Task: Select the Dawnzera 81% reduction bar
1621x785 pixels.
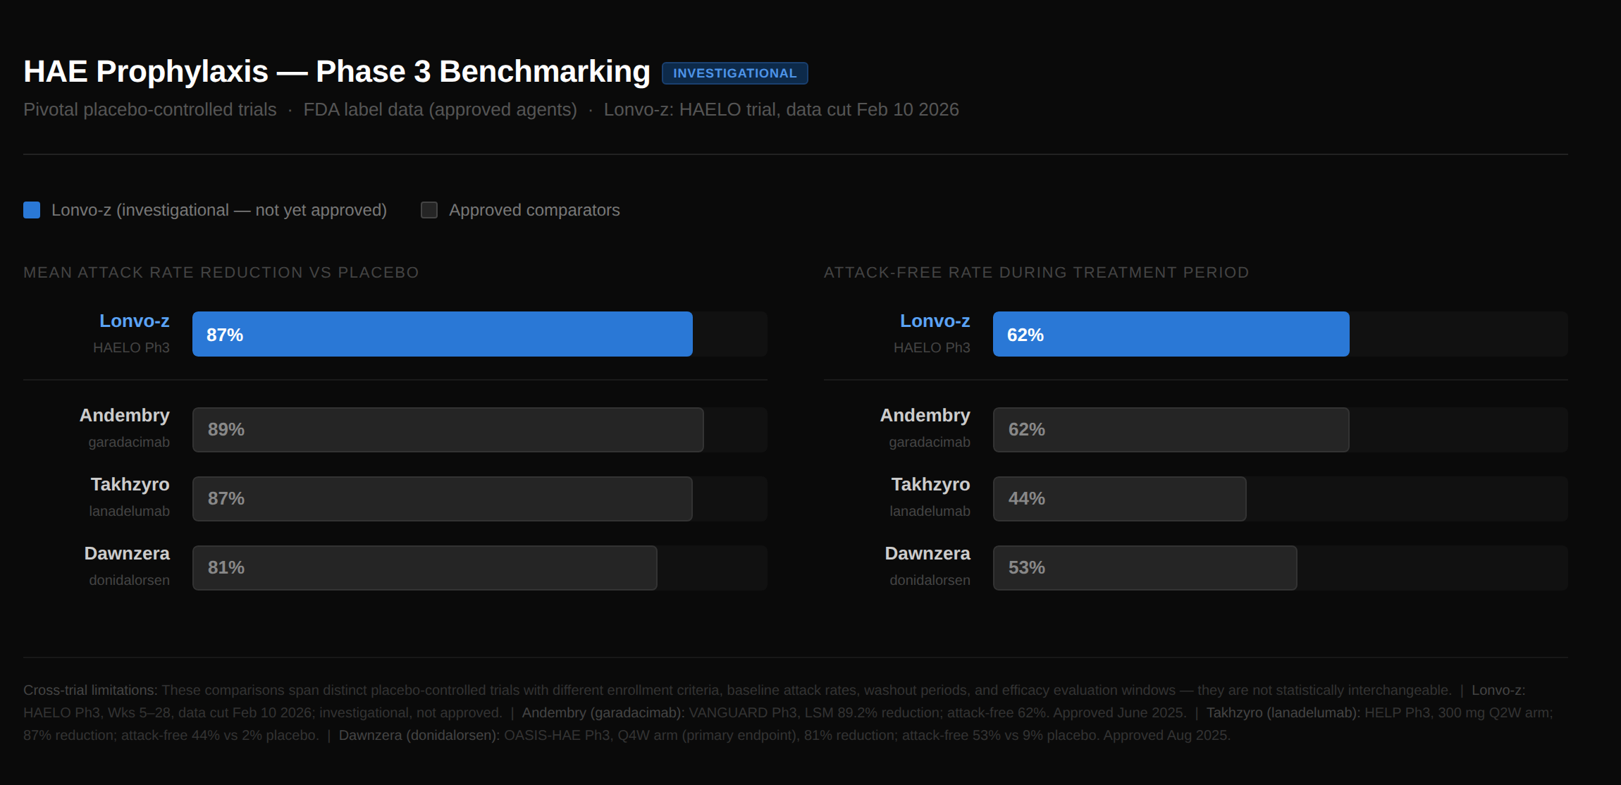Action: click(x=425, y=568)
